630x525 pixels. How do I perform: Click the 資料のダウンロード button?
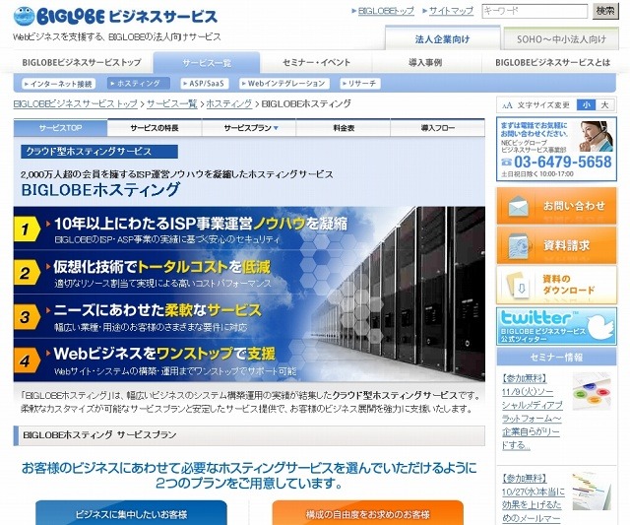coord(556,285)
